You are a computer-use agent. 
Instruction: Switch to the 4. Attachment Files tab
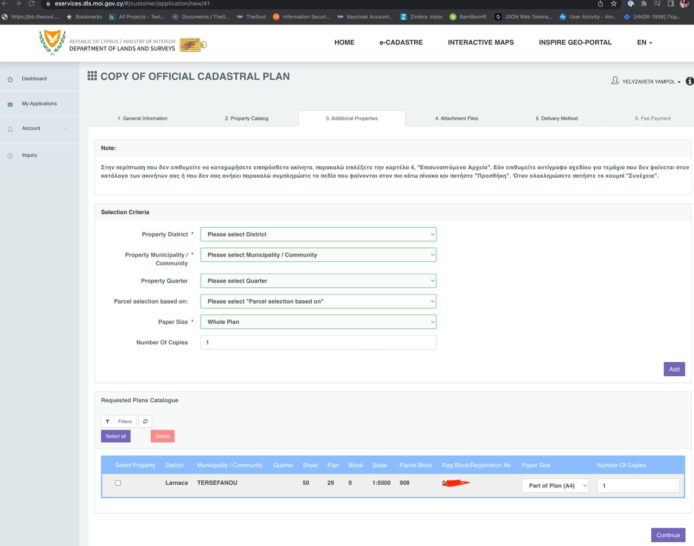[x=457, y=118]
